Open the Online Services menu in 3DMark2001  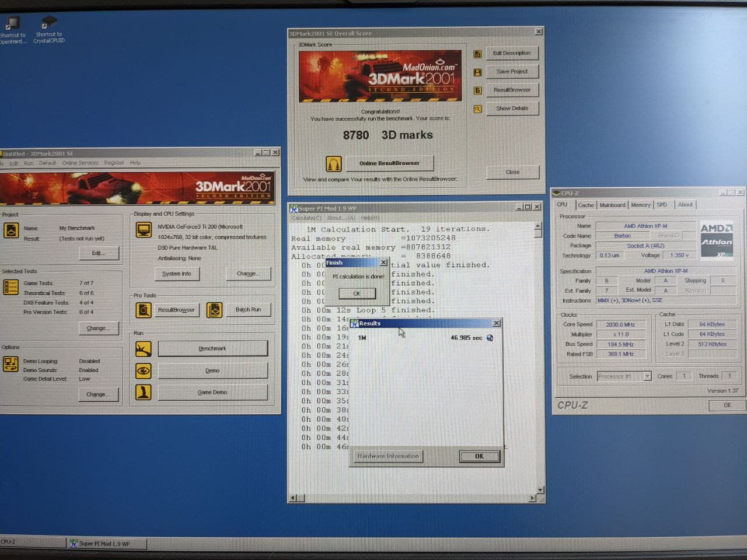pos(81,163)
